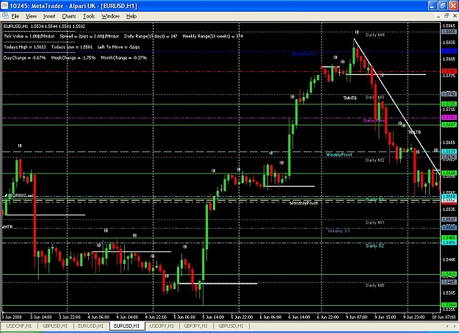Click the 'Daily M1' level label
This screenshot has width=459, height=333.
coord(375,223)
